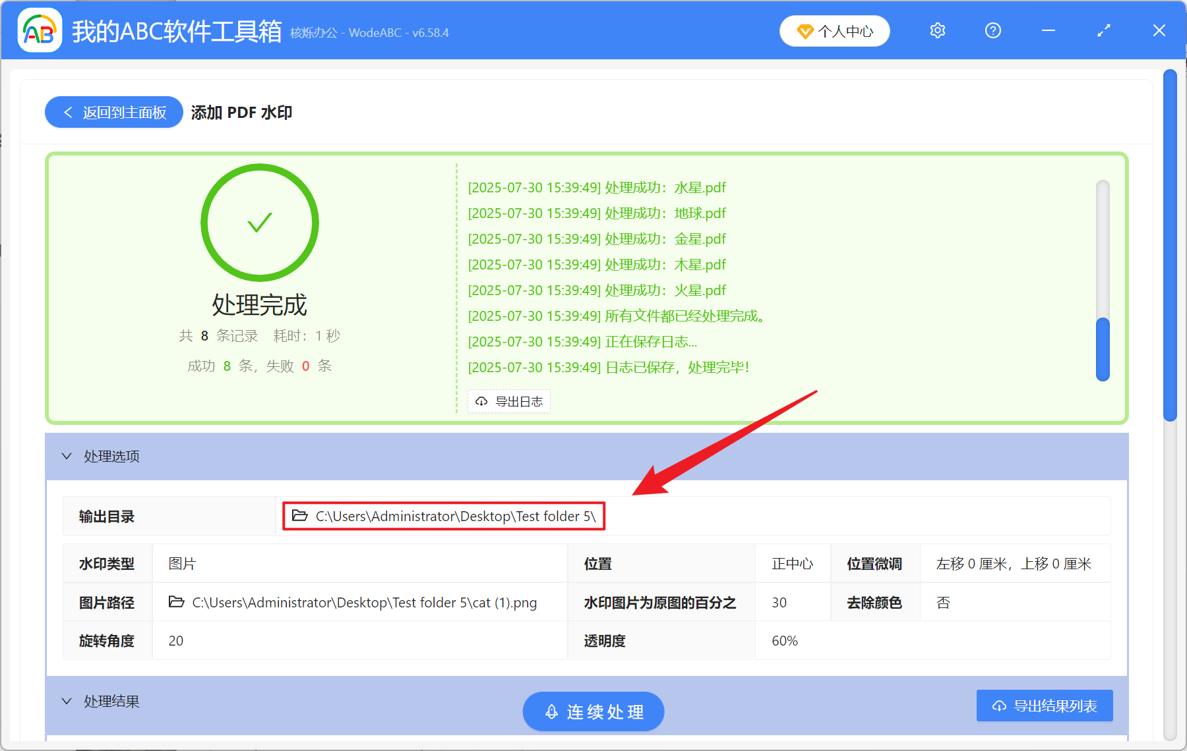
Task: Select the output path C:\Users\Administrator\Desktop\Test folder 5\
Action: pos(454,516)
